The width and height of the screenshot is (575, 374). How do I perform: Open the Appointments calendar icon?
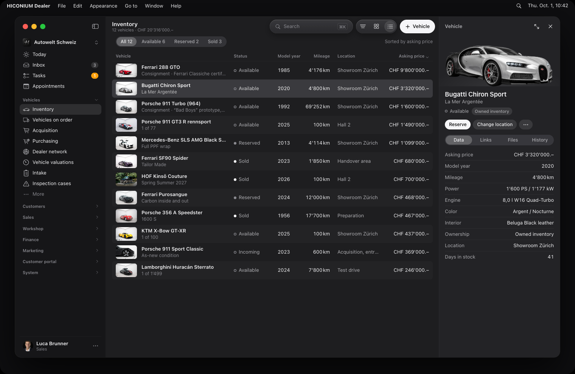point(26,86)
